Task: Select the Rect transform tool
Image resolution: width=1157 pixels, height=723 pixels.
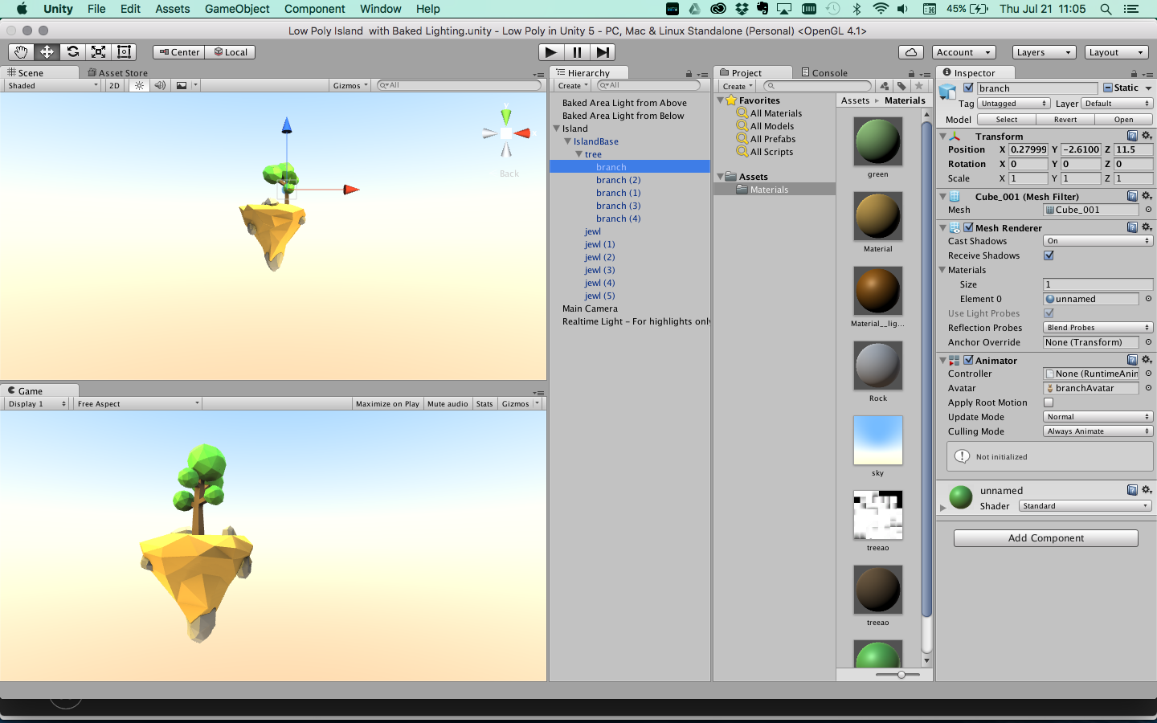Action: (x=124, y=51)
